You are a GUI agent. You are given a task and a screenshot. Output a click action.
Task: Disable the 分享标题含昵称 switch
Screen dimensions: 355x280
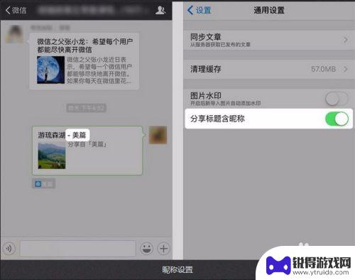337,119
